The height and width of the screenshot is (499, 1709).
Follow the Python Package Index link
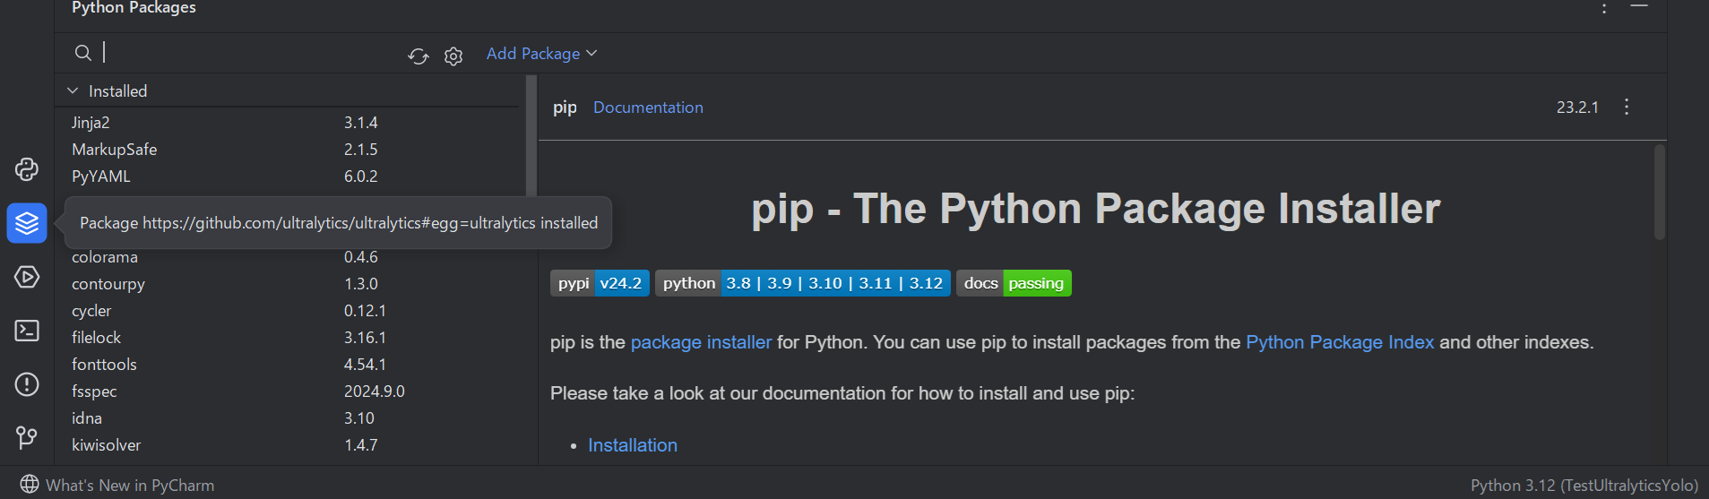(x=1340, y=342)
